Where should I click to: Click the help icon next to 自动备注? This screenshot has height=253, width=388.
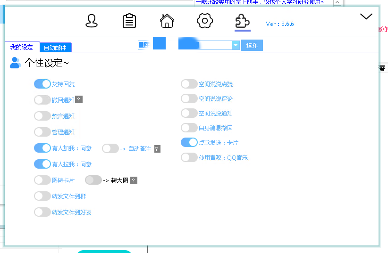tap(157, 149)
